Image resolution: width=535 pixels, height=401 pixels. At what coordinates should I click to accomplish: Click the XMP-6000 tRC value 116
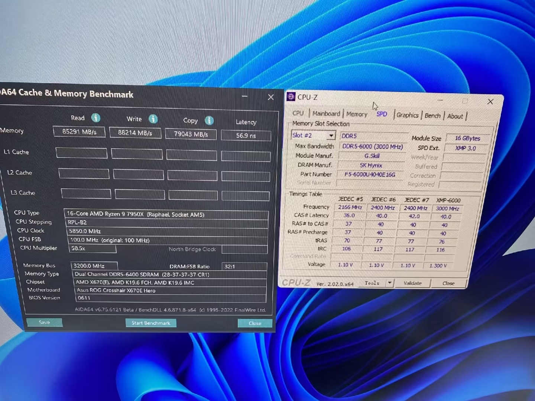441,250
